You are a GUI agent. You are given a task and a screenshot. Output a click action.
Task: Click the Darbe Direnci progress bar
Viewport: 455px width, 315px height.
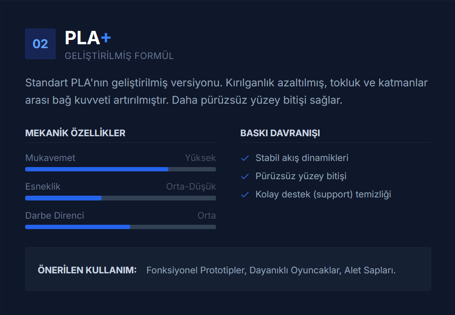(121, 227)
